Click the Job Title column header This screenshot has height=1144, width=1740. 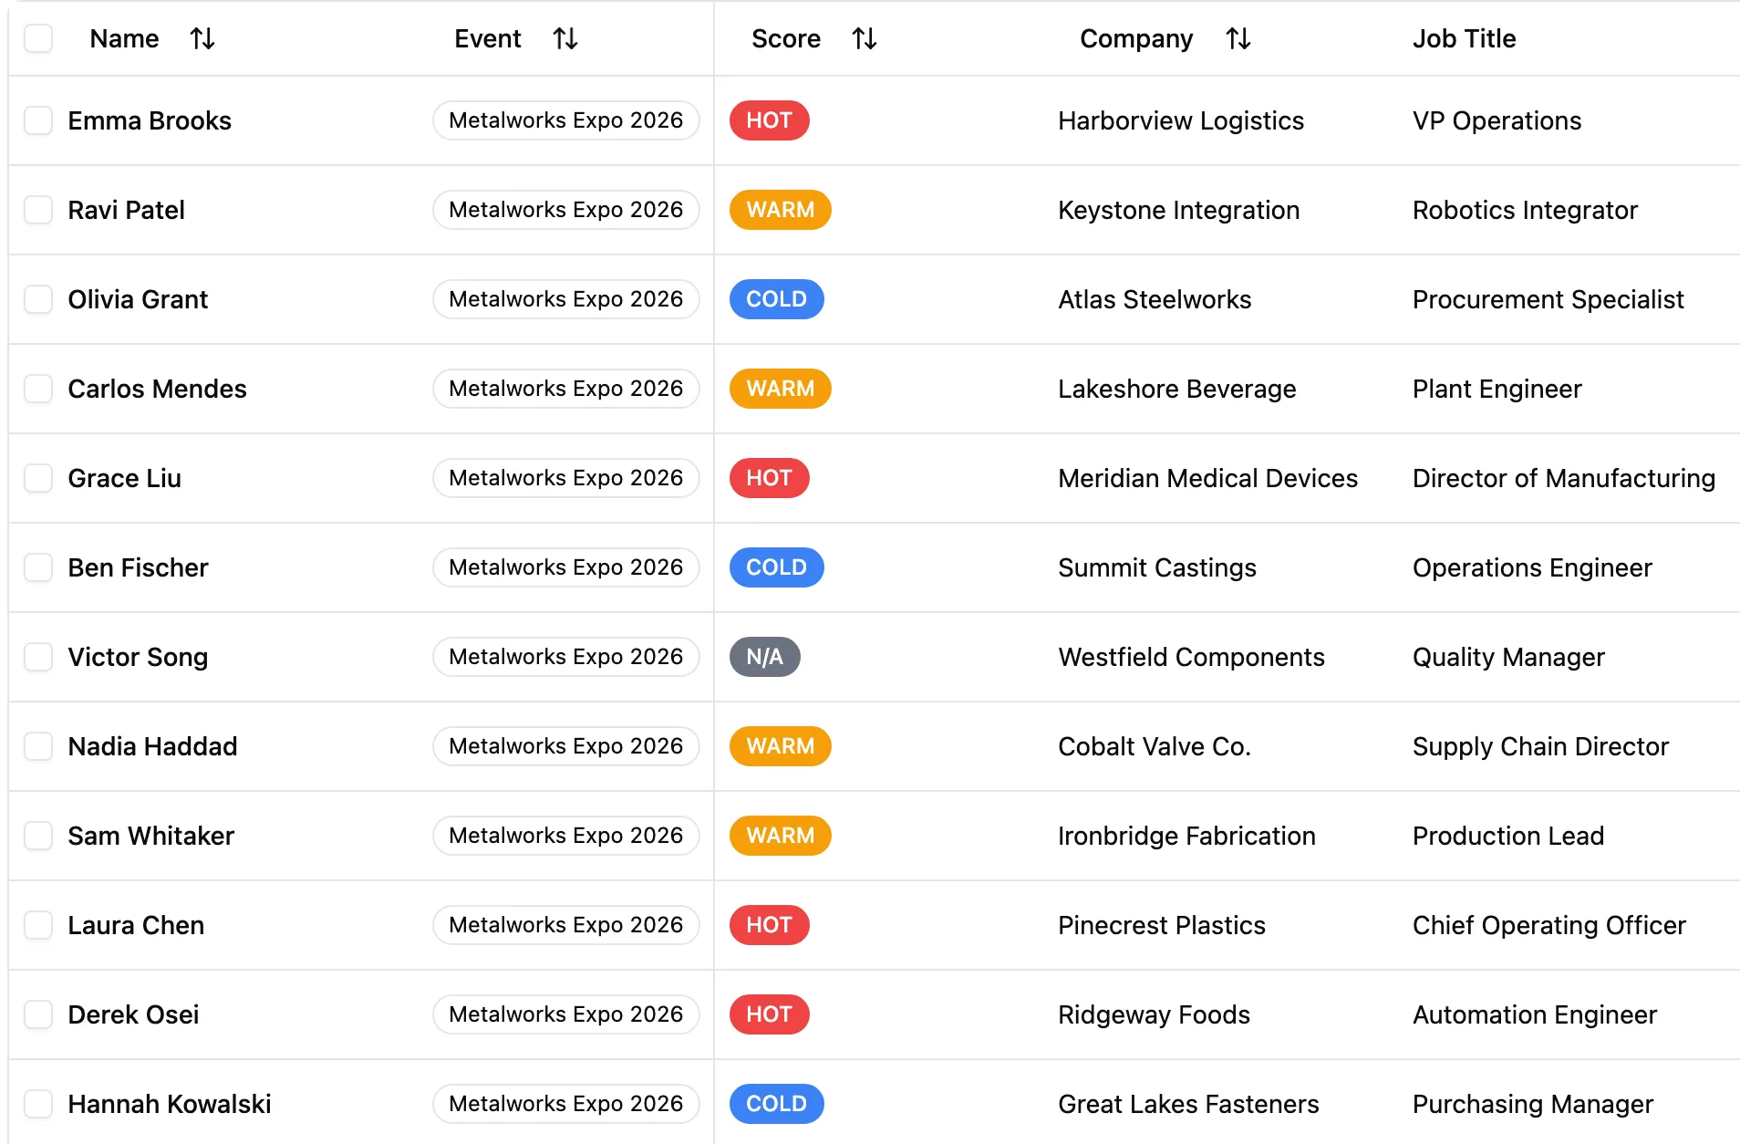[1464, 38]
